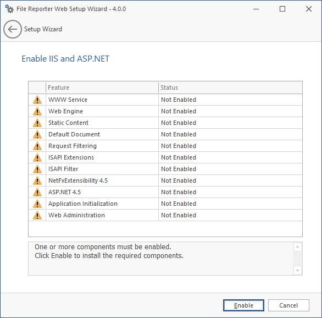This screenshot has height=318, width=322.
Task: Close the Setup Wizard window
Action: click(x=309, y=9)
